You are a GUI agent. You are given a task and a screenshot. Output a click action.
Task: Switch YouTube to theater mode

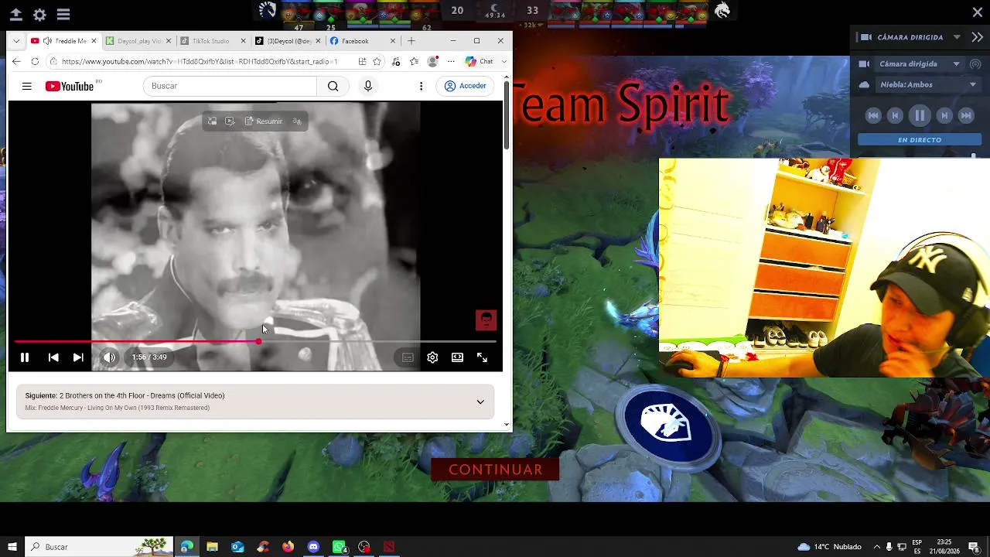coord(457,357)
